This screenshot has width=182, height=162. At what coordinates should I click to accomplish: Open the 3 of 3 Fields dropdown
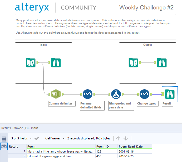[x=22, y=138]
